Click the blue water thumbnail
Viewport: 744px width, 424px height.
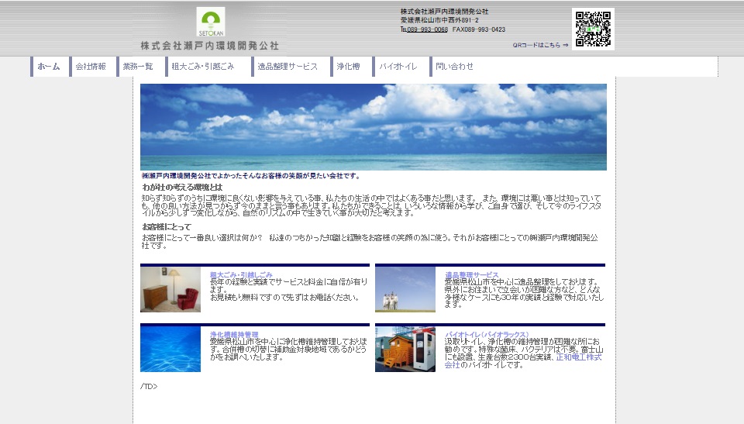click(170, 349)
